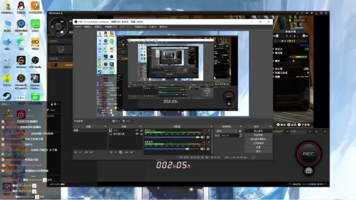Viewport: 356px width, 200px height.
Task: Pop out the 转场特效 dock header icon
Action: click(241, 126)
